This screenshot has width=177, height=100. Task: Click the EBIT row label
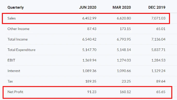tap(11, 60)
